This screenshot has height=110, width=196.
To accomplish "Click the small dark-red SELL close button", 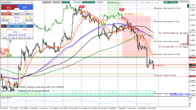I will 3,26.
